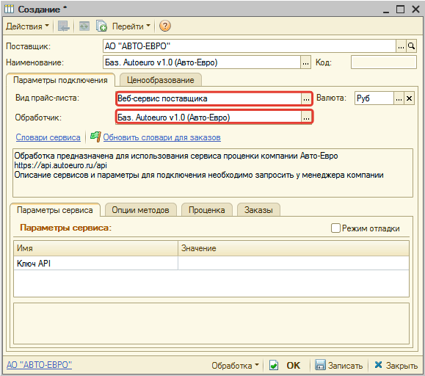Click the ellipsis button of the Наименование field

click(305, 62)
